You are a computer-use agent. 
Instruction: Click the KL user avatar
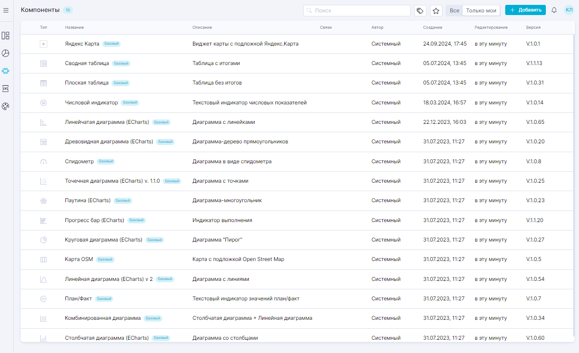(569, 10)
